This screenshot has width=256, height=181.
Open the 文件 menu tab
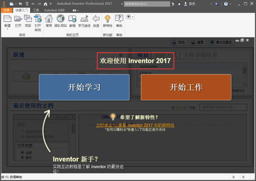tap(6, 10)
